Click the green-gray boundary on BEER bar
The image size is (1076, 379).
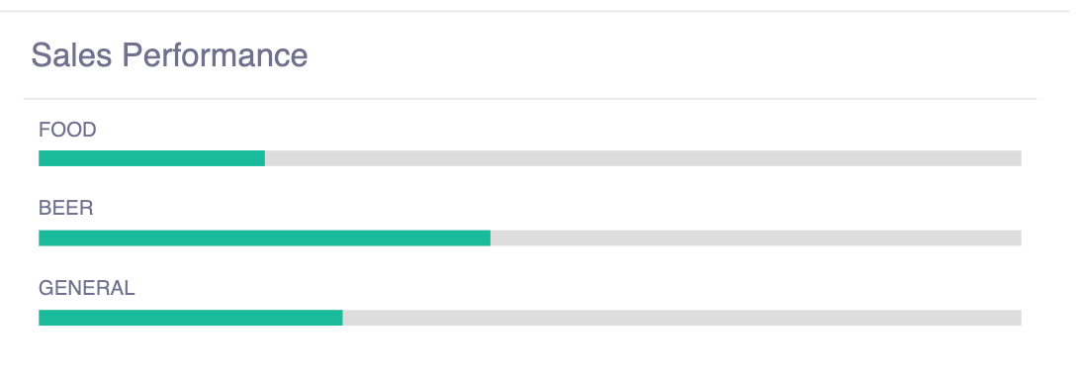[x=491, y=237]
